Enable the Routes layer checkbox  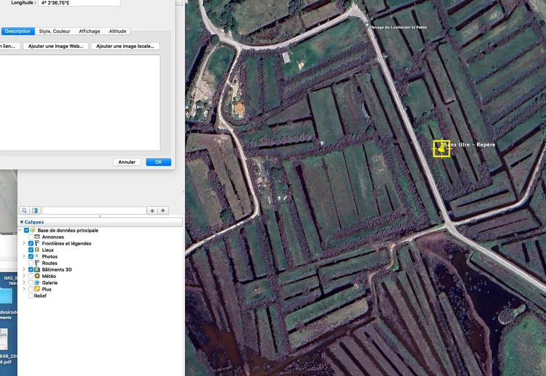31,263
